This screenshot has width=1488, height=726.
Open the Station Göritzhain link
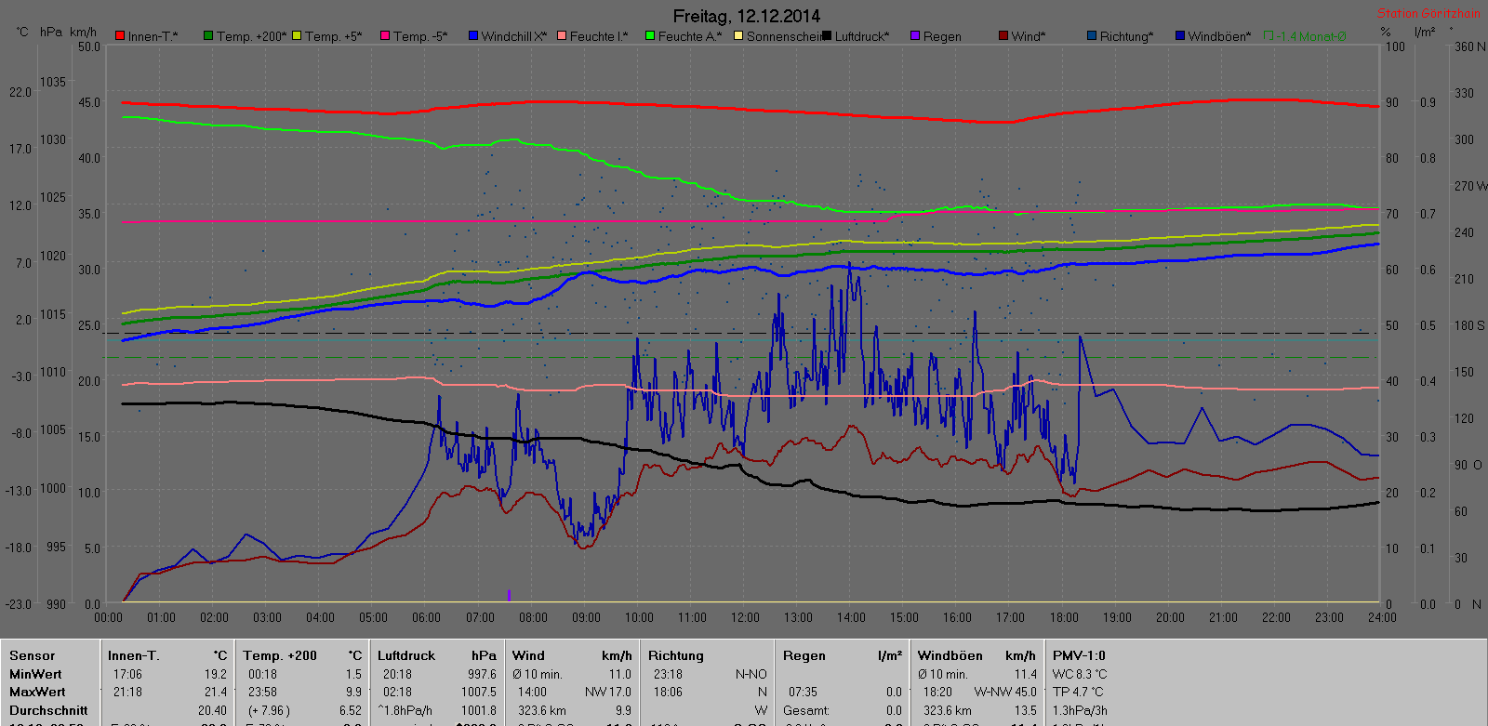[1428, 14]
